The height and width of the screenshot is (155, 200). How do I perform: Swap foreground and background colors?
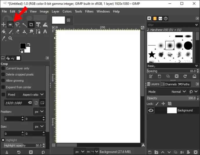pyautogui.click(x=29, y=44)
